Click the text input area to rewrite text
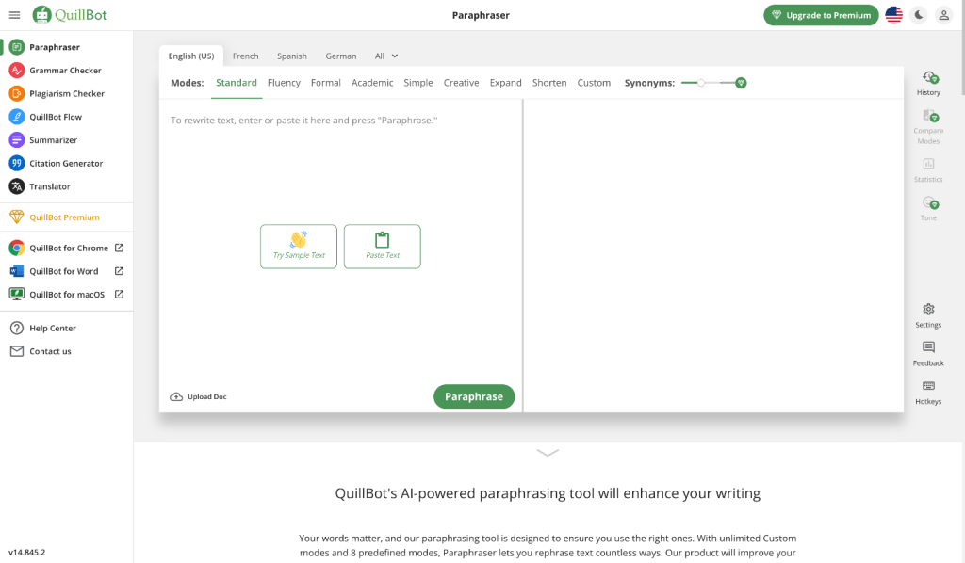The height and width of the screenshot is (563, 965). click(x=340, y=240)
